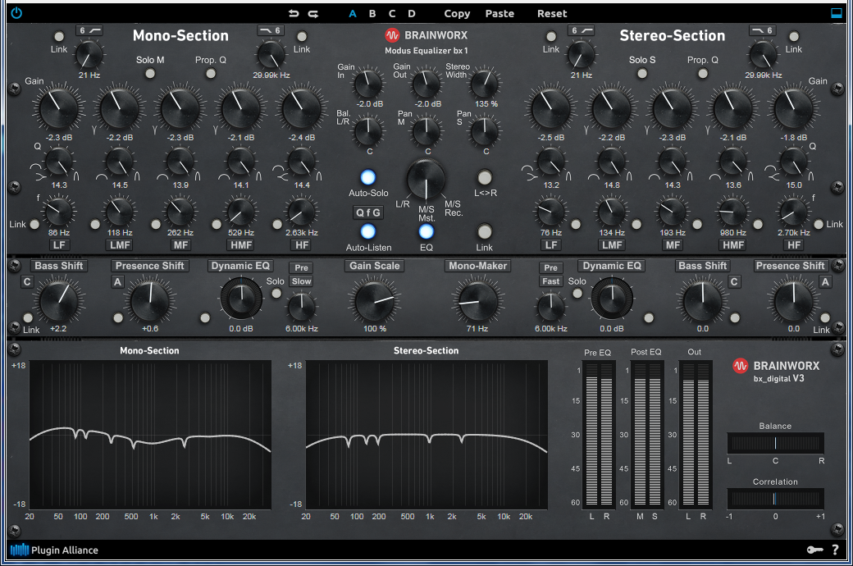The image size is (853, 566).
Task: Toggle Link beside the Mono 21 Hz filter
Action: point(59,36)
